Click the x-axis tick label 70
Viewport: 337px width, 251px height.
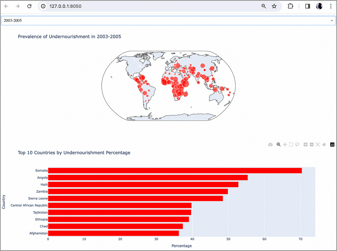(300, 239)
